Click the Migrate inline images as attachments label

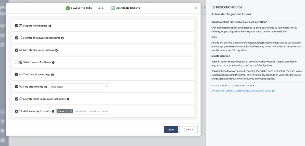tap(44, 99)
